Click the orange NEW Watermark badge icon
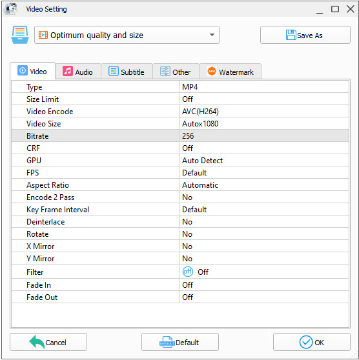Image resolution: width=359 pixels, height=360 pixels. pos(212,71)
